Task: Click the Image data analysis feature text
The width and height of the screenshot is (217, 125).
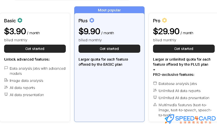Action: coord(27,81)
